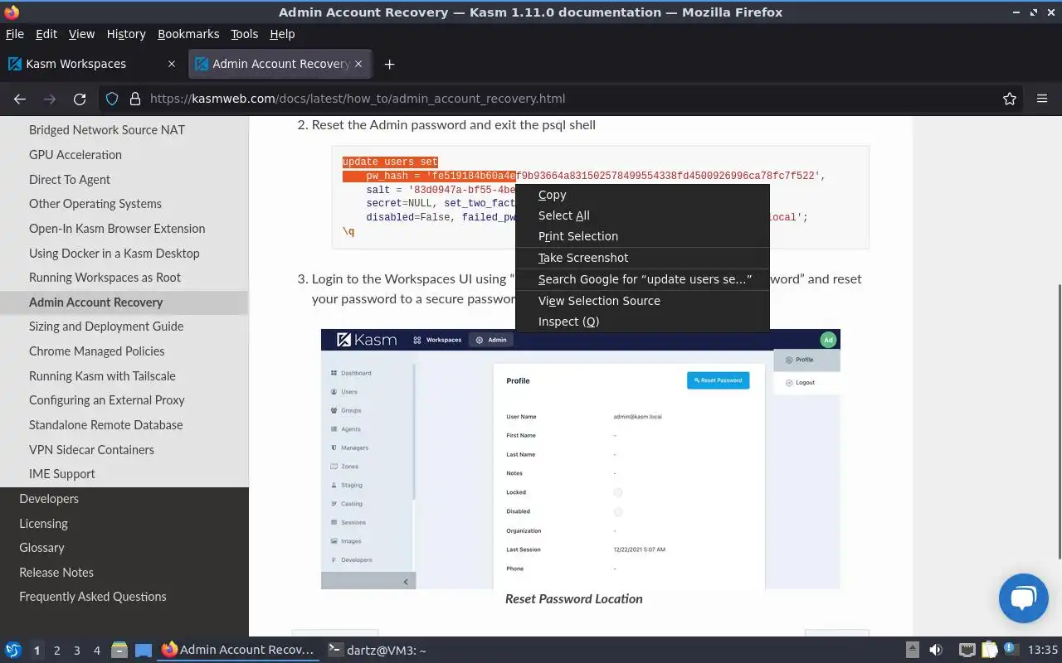Click the Reset Password Location screenshot image
This screenshot has height=663, width=1062.
coord(581,459)
